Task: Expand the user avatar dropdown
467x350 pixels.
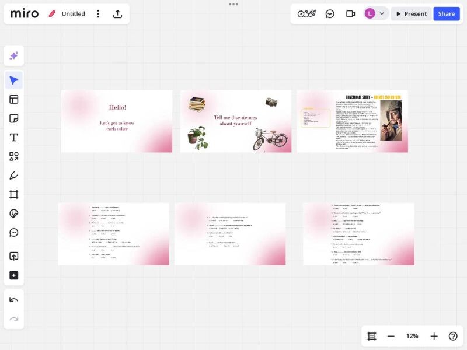Action: [x=382, y=14]
